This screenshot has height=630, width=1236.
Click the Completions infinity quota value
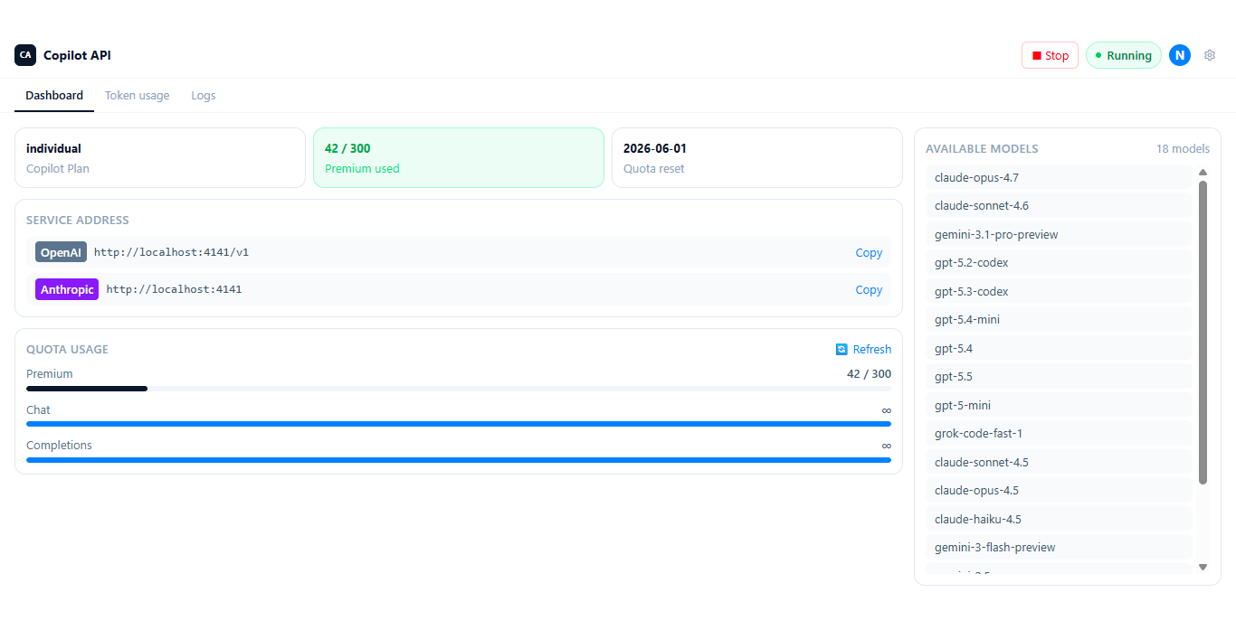coord(887,446)
